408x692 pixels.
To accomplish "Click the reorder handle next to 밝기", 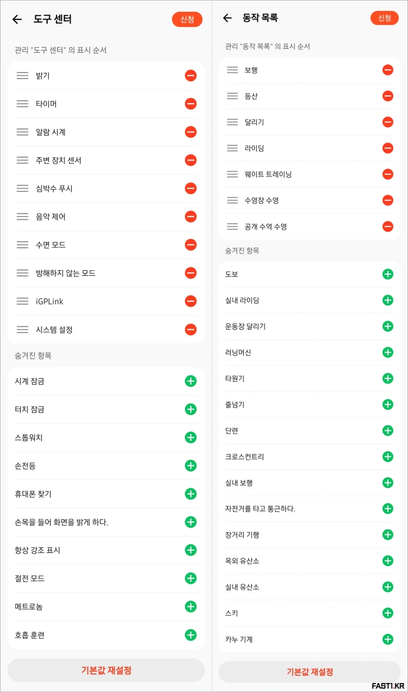I will [x=22, y=76].
